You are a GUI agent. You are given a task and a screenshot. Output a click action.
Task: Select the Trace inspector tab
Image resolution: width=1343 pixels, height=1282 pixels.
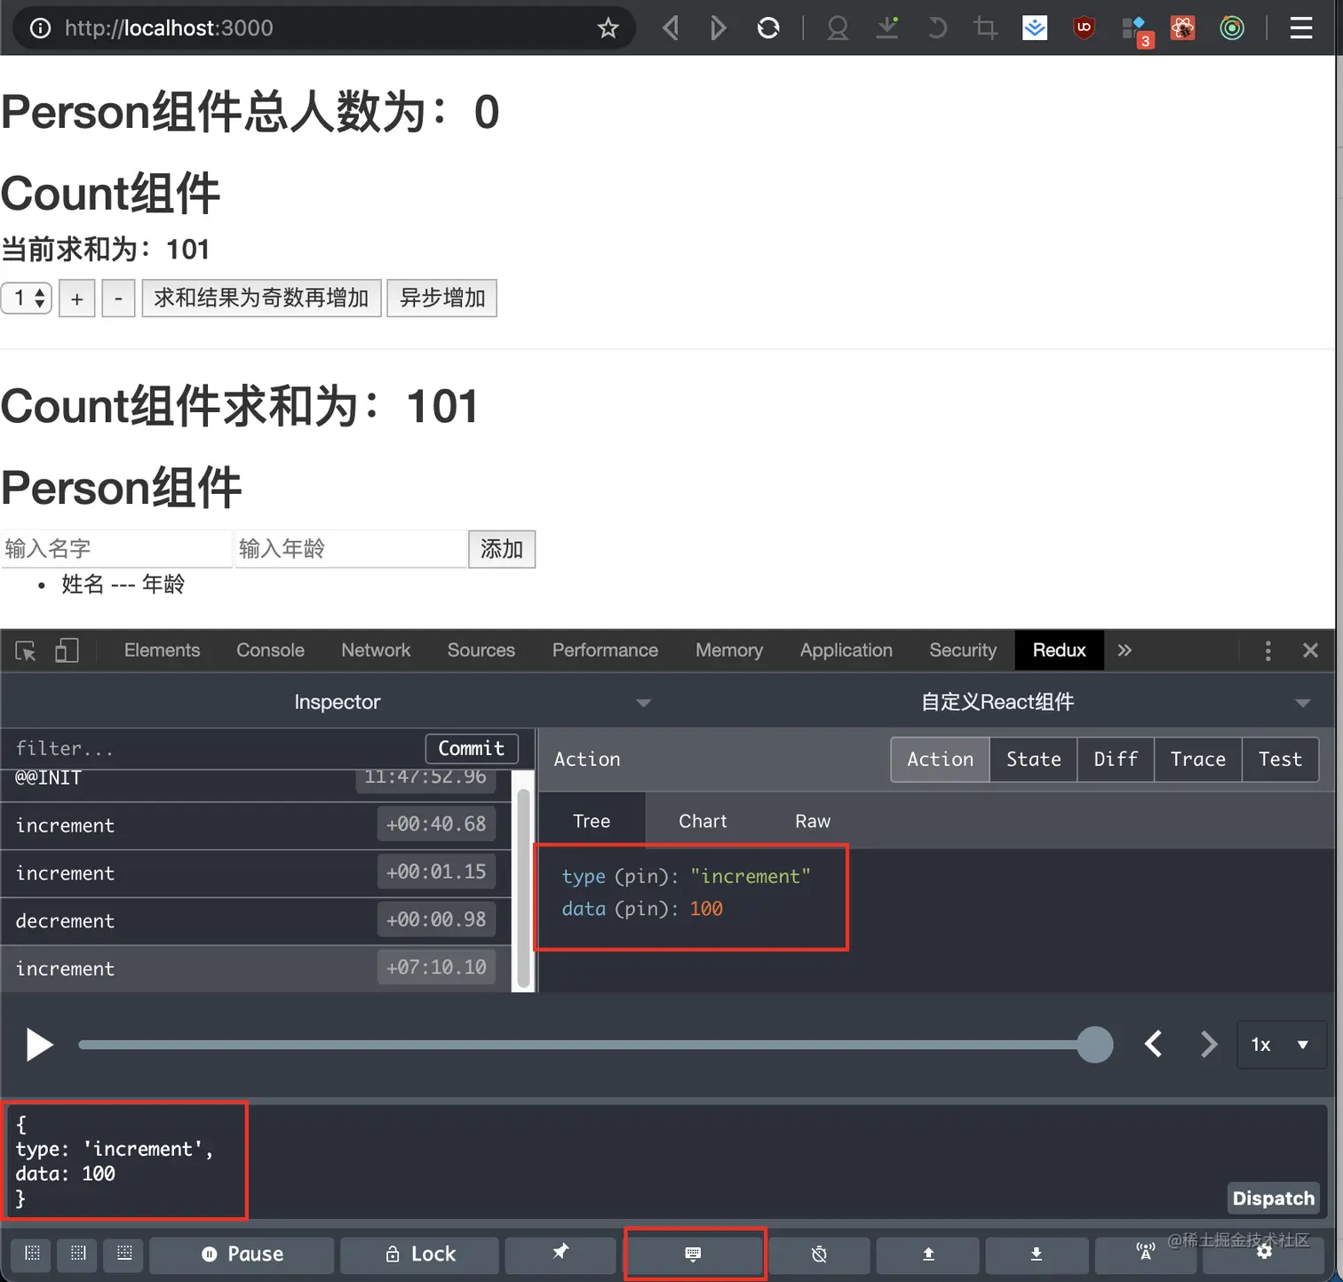click(1198, 760)
